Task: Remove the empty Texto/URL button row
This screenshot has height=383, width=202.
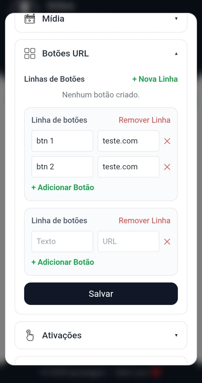Action: [x=167, y=241]
